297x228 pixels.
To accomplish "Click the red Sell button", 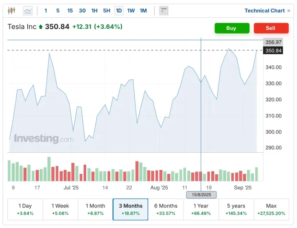I will point(271,28).
